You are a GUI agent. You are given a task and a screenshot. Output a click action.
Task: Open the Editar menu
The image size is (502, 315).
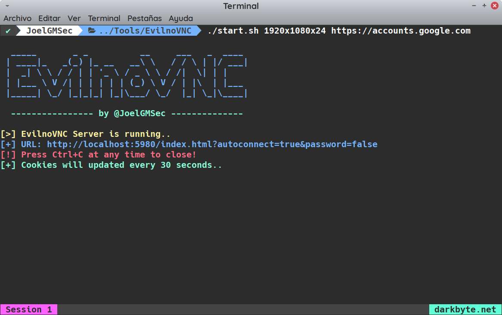click(x=50, y=18)
